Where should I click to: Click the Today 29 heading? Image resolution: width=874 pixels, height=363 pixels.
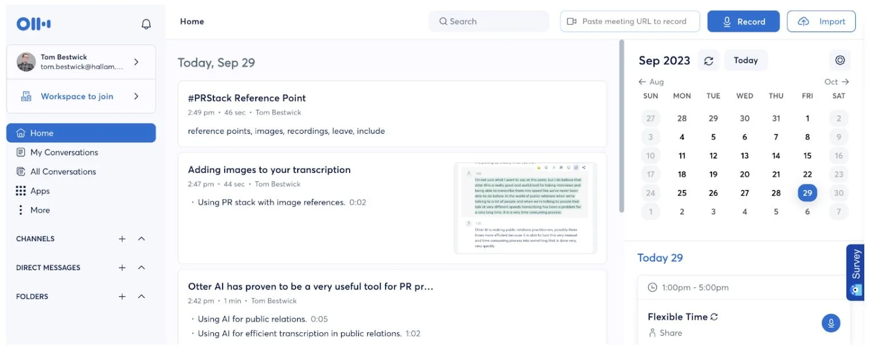coord(659,258)
